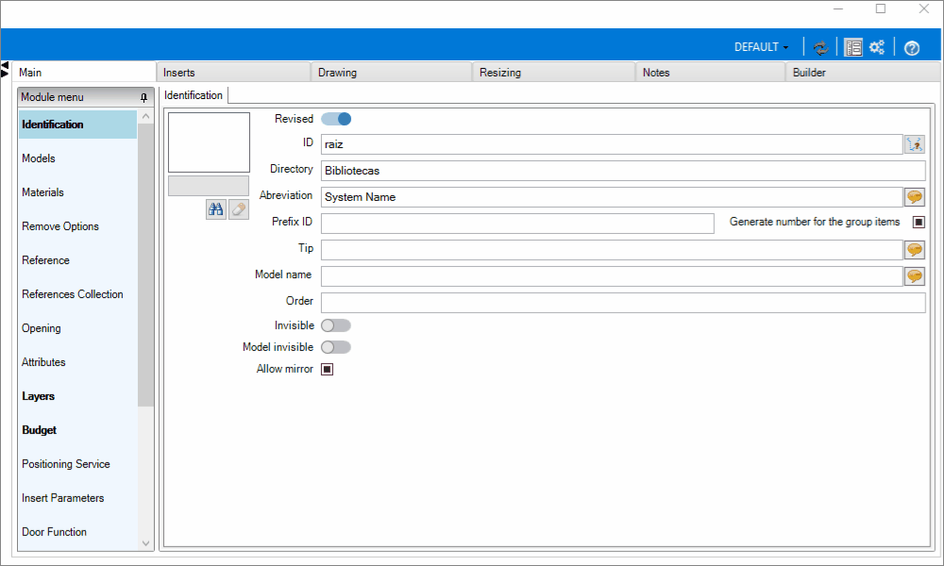Click the Directory field containing Bibliotecas
This screenshot has height=566, width=944.
click(623, 171)
